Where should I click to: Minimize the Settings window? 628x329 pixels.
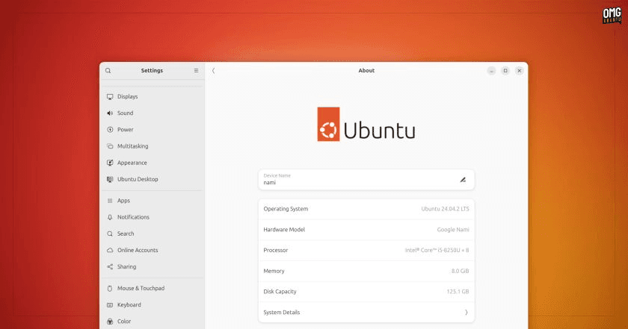coord(491,71)
